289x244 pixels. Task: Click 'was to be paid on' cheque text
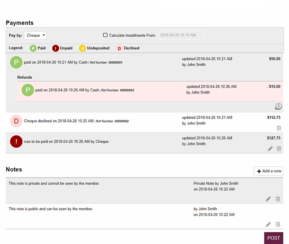pos(66,141)
